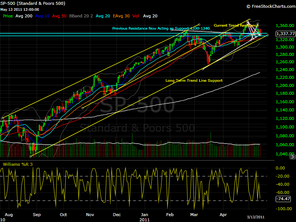Click the 5/13/2011 date label
Viewport: 296px width, 222px height.
click(256, 217)
